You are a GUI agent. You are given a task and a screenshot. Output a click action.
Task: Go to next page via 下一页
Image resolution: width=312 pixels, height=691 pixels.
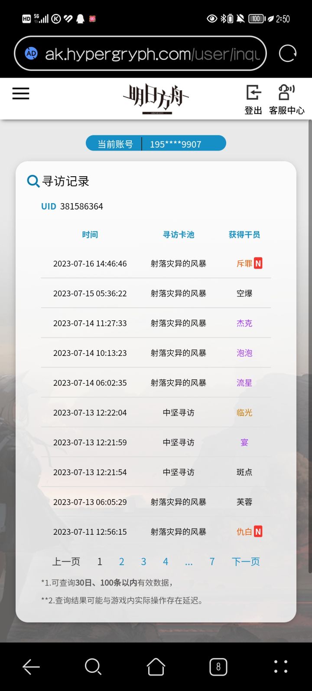[x=246, y=562]
